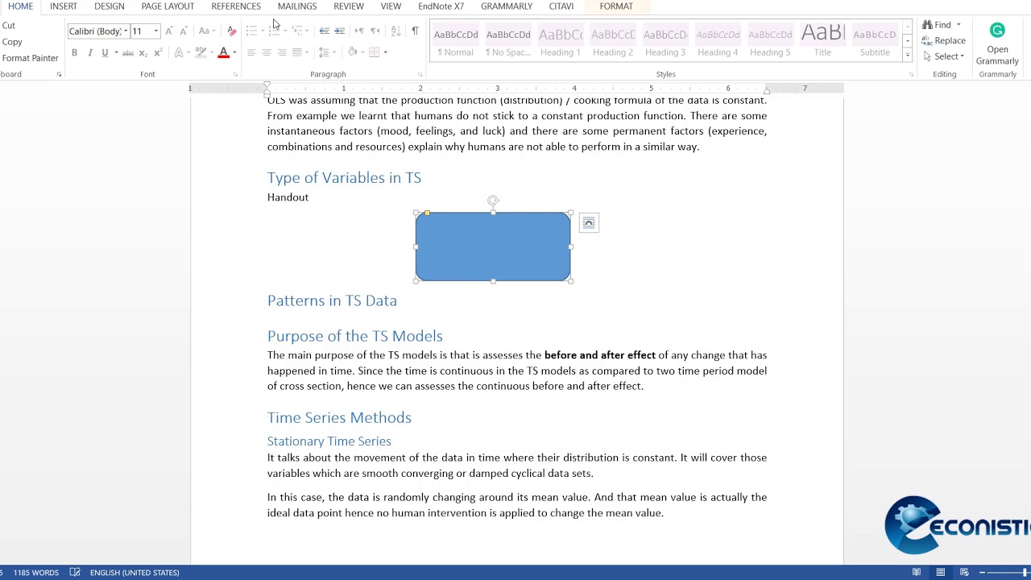Open the font name dropdown
Viewport: 1031px width, 580px height.
pos(126,31)
